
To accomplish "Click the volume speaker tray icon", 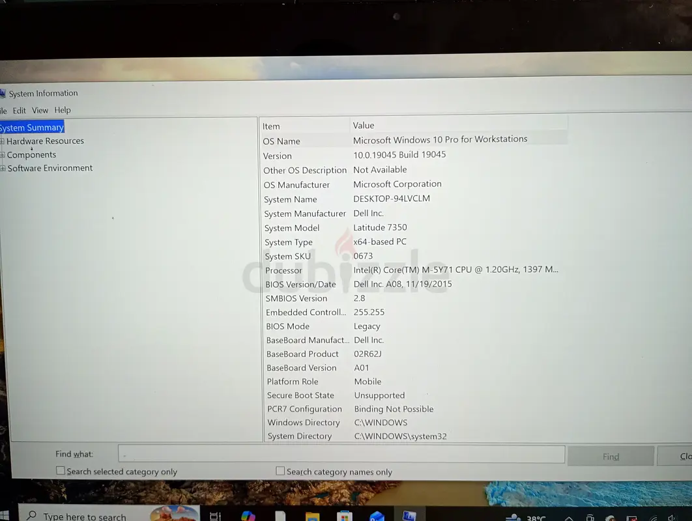I will pos(672,518).
